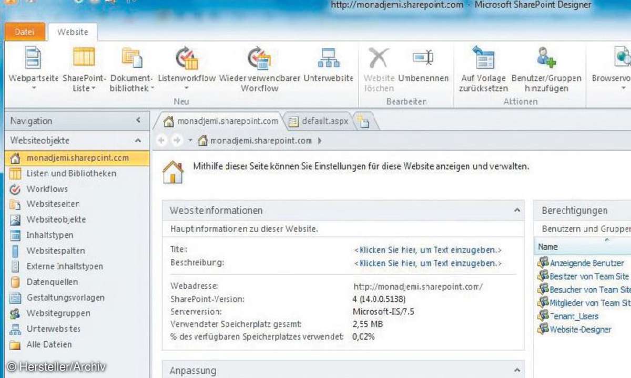Select the Website ribbon tab

[x=73, y=32]
